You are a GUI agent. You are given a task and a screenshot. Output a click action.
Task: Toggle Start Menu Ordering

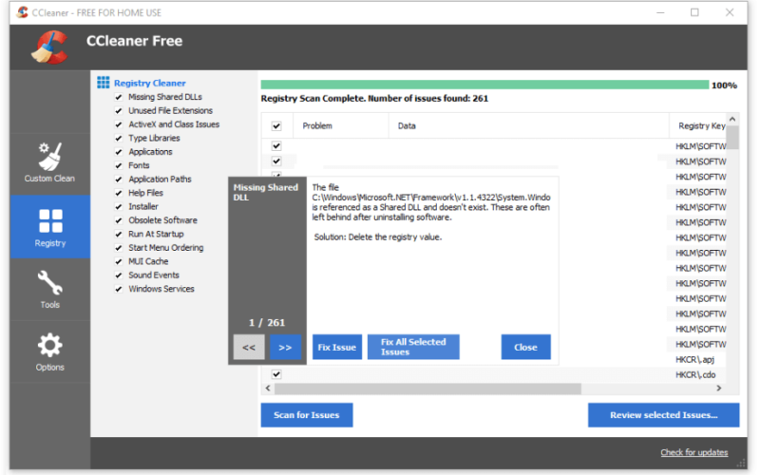click(x=118, y=248)
